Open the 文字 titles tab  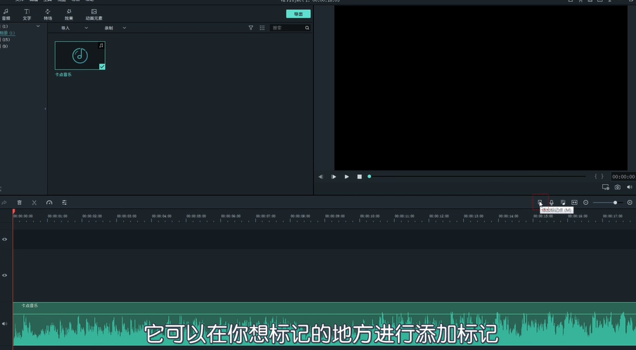coord(27,14)
